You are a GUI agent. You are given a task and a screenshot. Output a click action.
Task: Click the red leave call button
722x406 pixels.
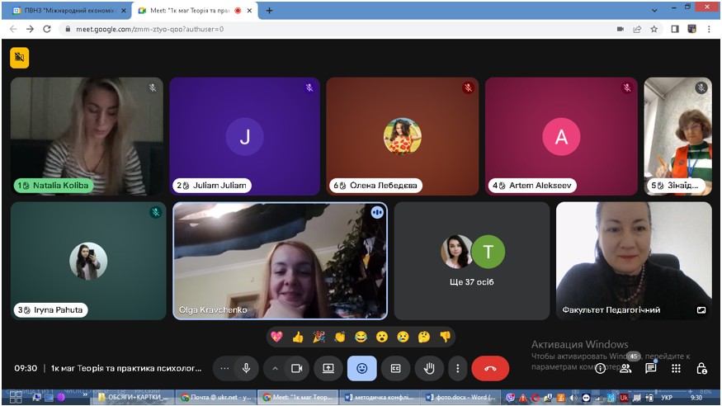[490, 368]
